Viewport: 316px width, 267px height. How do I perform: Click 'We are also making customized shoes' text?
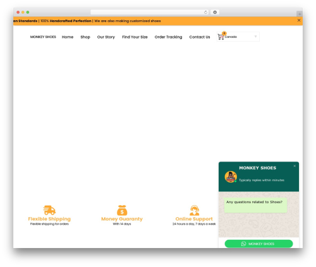click(x=128, y=21)
